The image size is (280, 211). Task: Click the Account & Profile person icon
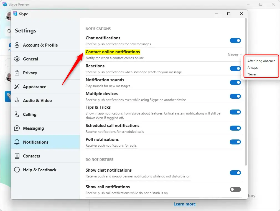tap(17, 45)
